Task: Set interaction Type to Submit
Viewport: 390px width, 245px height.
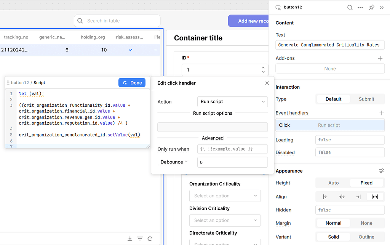Action: click(x=366, y=99)
